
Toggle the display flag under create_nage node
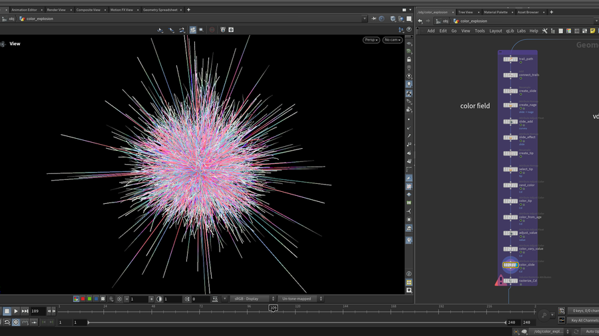pyautogui.click(x=520, y=109)
